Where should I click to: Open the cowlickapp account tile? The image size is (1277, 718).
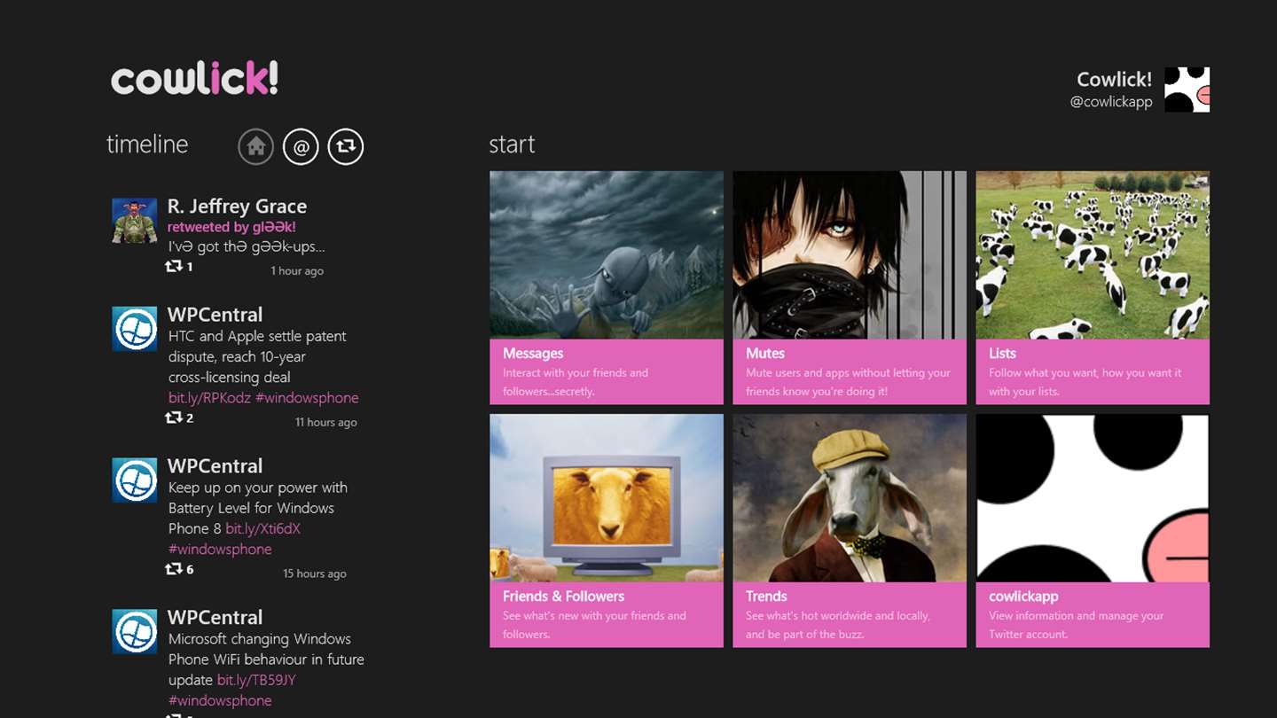[1093, 531]
